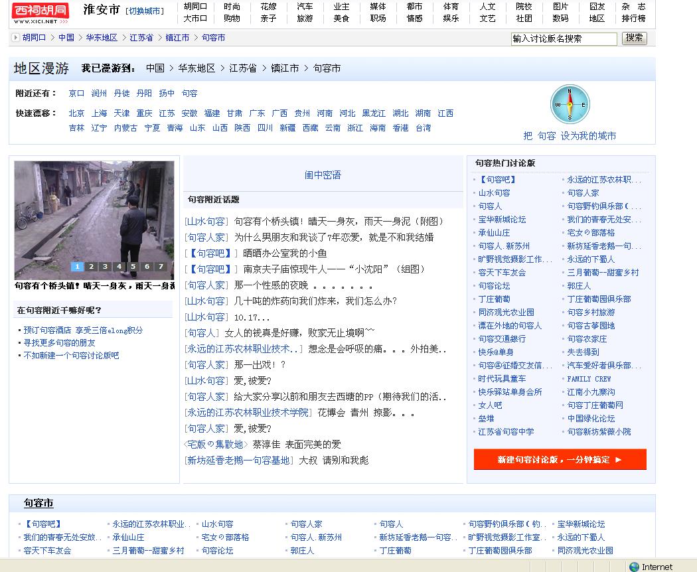Open the 美食 menu item

tap(341, 18)
